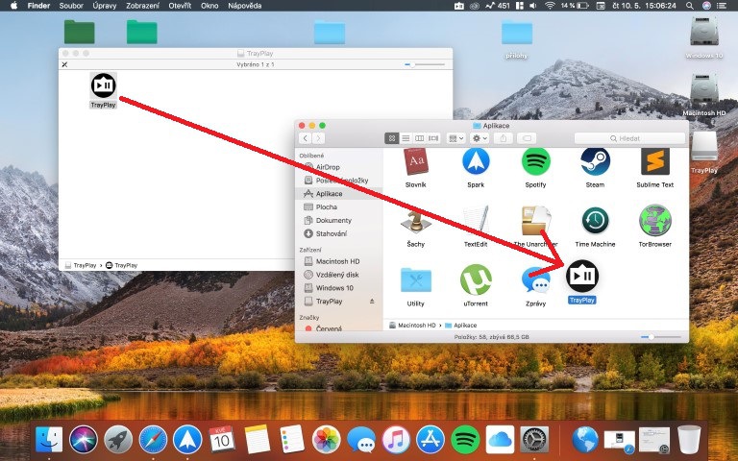Open the Okno menu

tap(209, 6)
